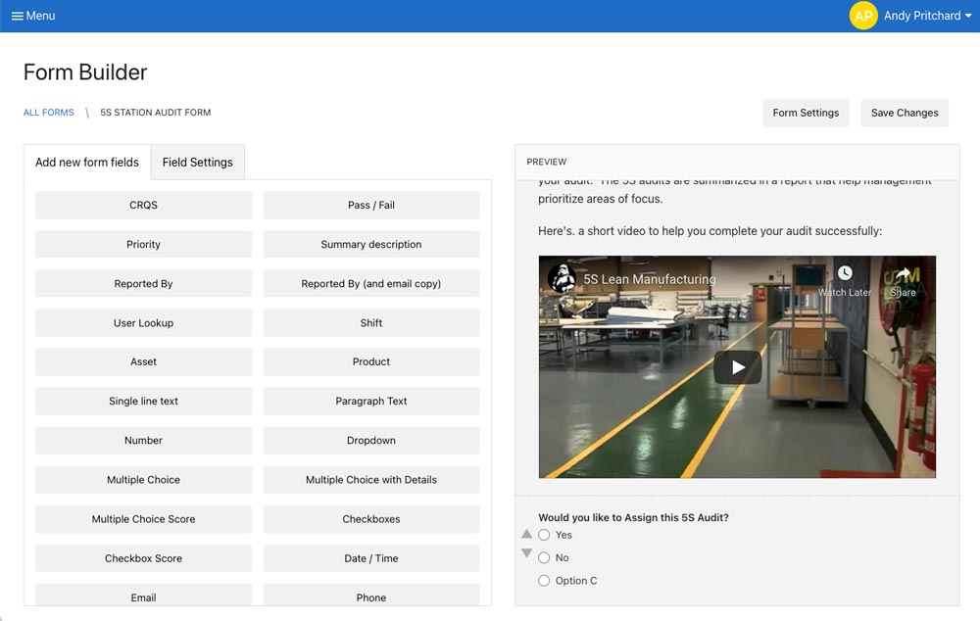This screenshot has width=980, height=621.
Task: Move the question up with up arrow
Action: (527, 534)
